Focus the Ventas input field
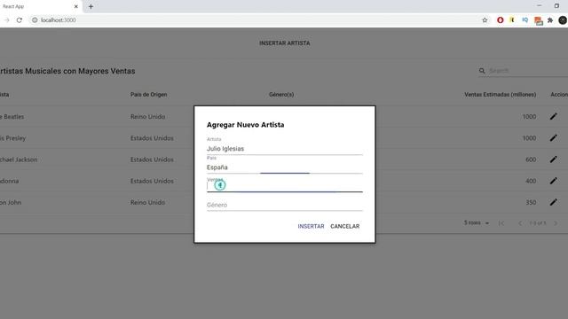The image size is (568, 319). point(284,186)
